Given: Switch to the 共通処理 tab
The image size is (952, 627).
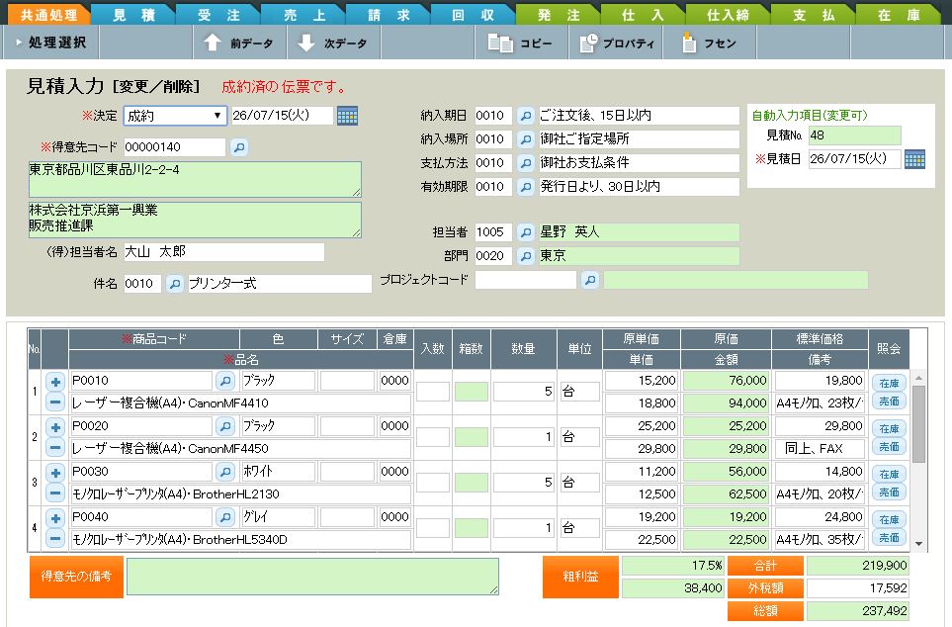Looking at the screenshot, I should click(x=48, y=14).
